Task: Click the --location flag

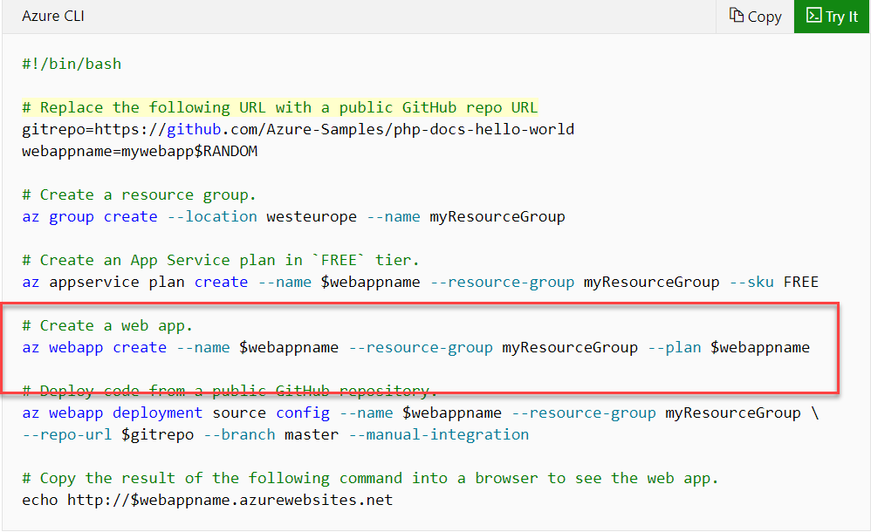Action: tap(212, 216)
